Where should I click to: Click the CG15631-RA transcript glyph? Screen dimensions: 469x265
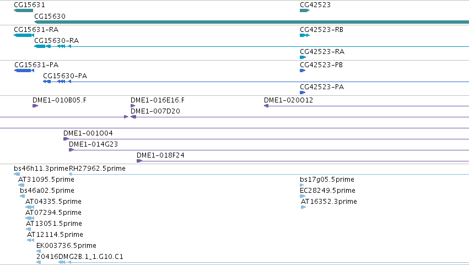click(24, 35)
